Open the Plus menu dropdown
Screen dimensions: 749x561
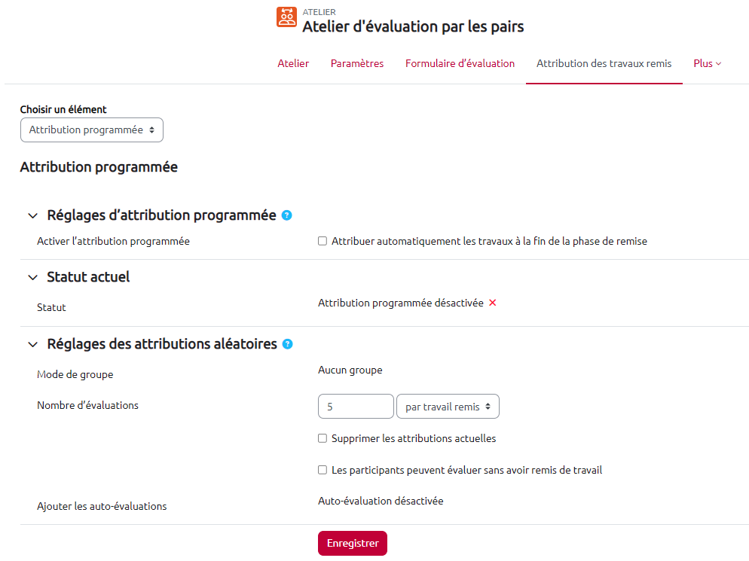pyautogui.click(x=707, y=63)
